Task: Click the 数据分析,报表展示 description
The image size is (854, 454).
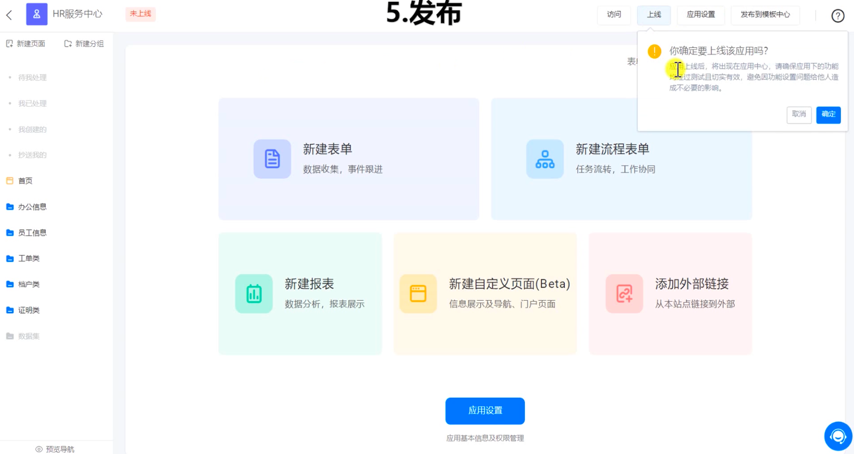Action: (325, 304)
